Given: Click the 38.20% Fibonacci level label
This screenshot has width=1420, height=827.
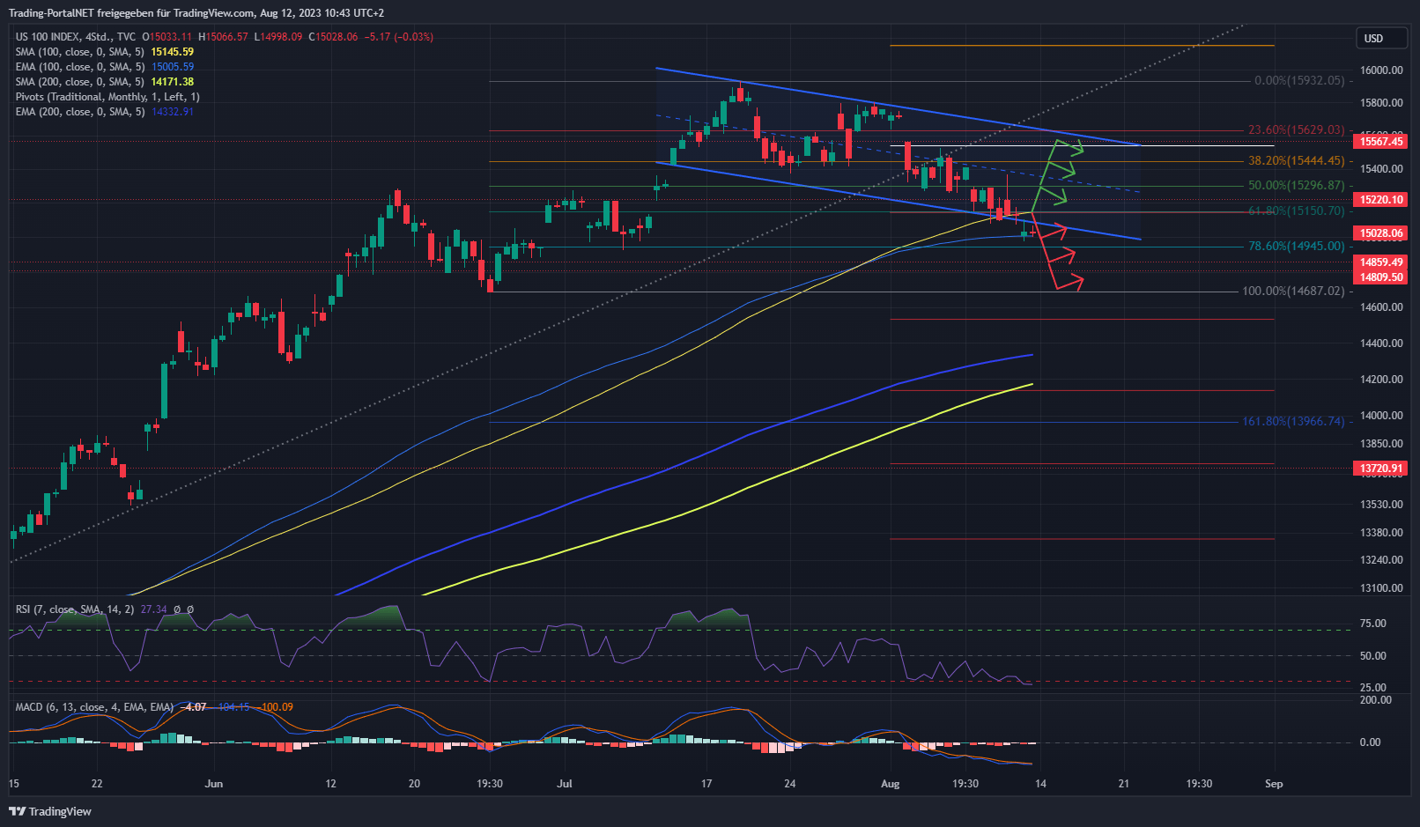Looking at the screenshot, I should (1296, 161).
